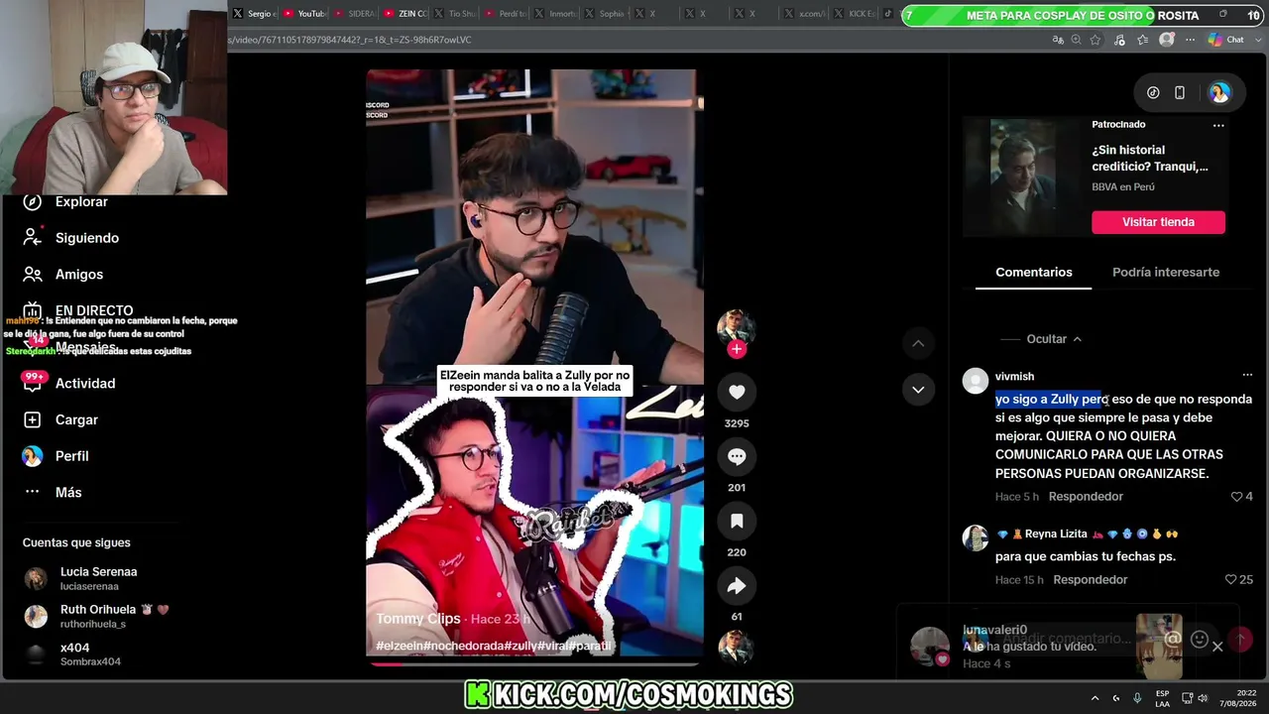Open the Tommy Clips author name
This screenshot has height=714, width=1269.
[x=418, y=618]
